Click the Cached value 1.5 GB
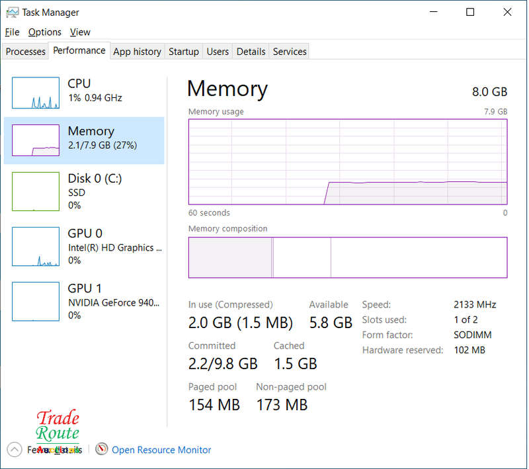 pos(295,364)
